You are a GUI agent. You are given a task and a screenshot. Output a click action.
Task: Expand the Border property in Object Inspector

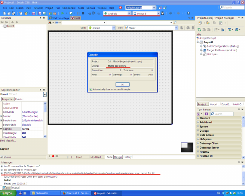point(1,116)
